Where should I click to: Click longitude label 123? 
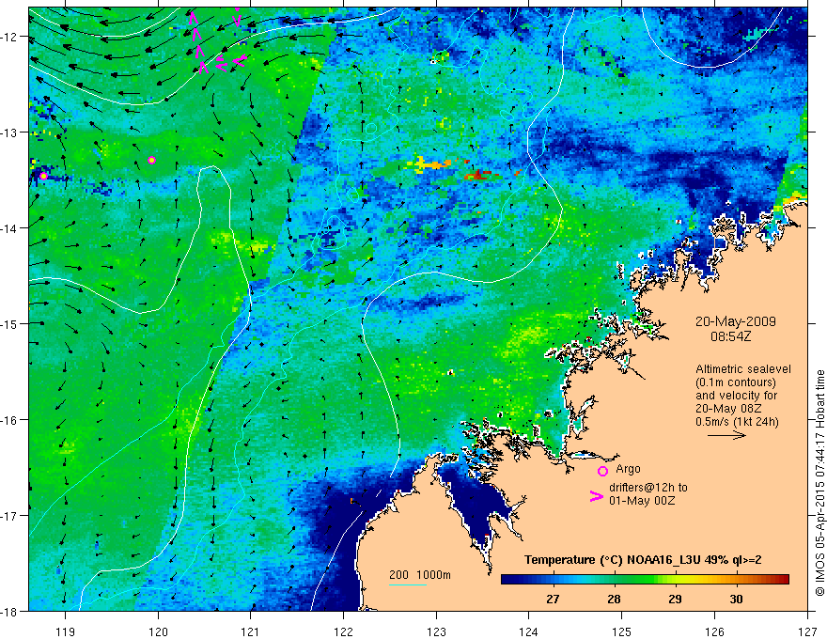[436, 631]
